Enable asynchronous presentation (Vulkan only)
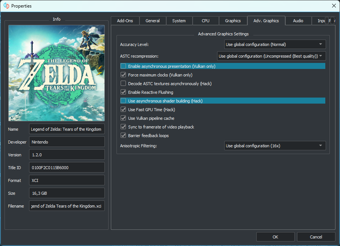The image size is (340, 246). point(123,66)
